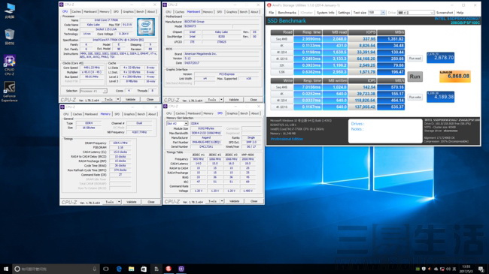Open the Action Center notification icon
This screenshot has height=274, width=489.
[x=481, y=269]
